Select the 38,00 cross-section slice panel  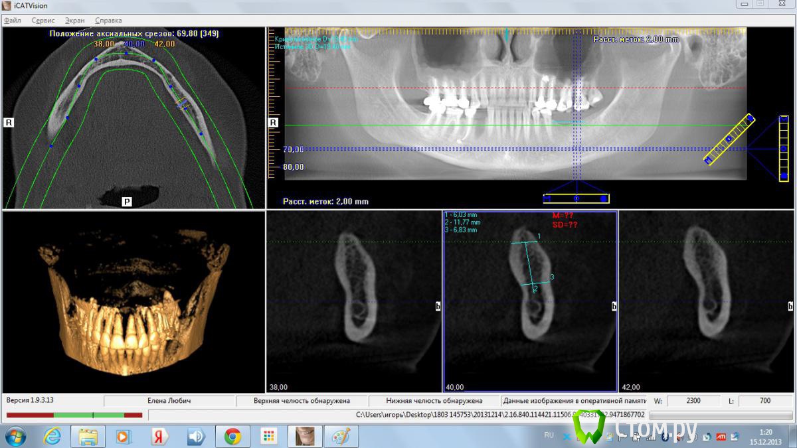coord(353,302)
